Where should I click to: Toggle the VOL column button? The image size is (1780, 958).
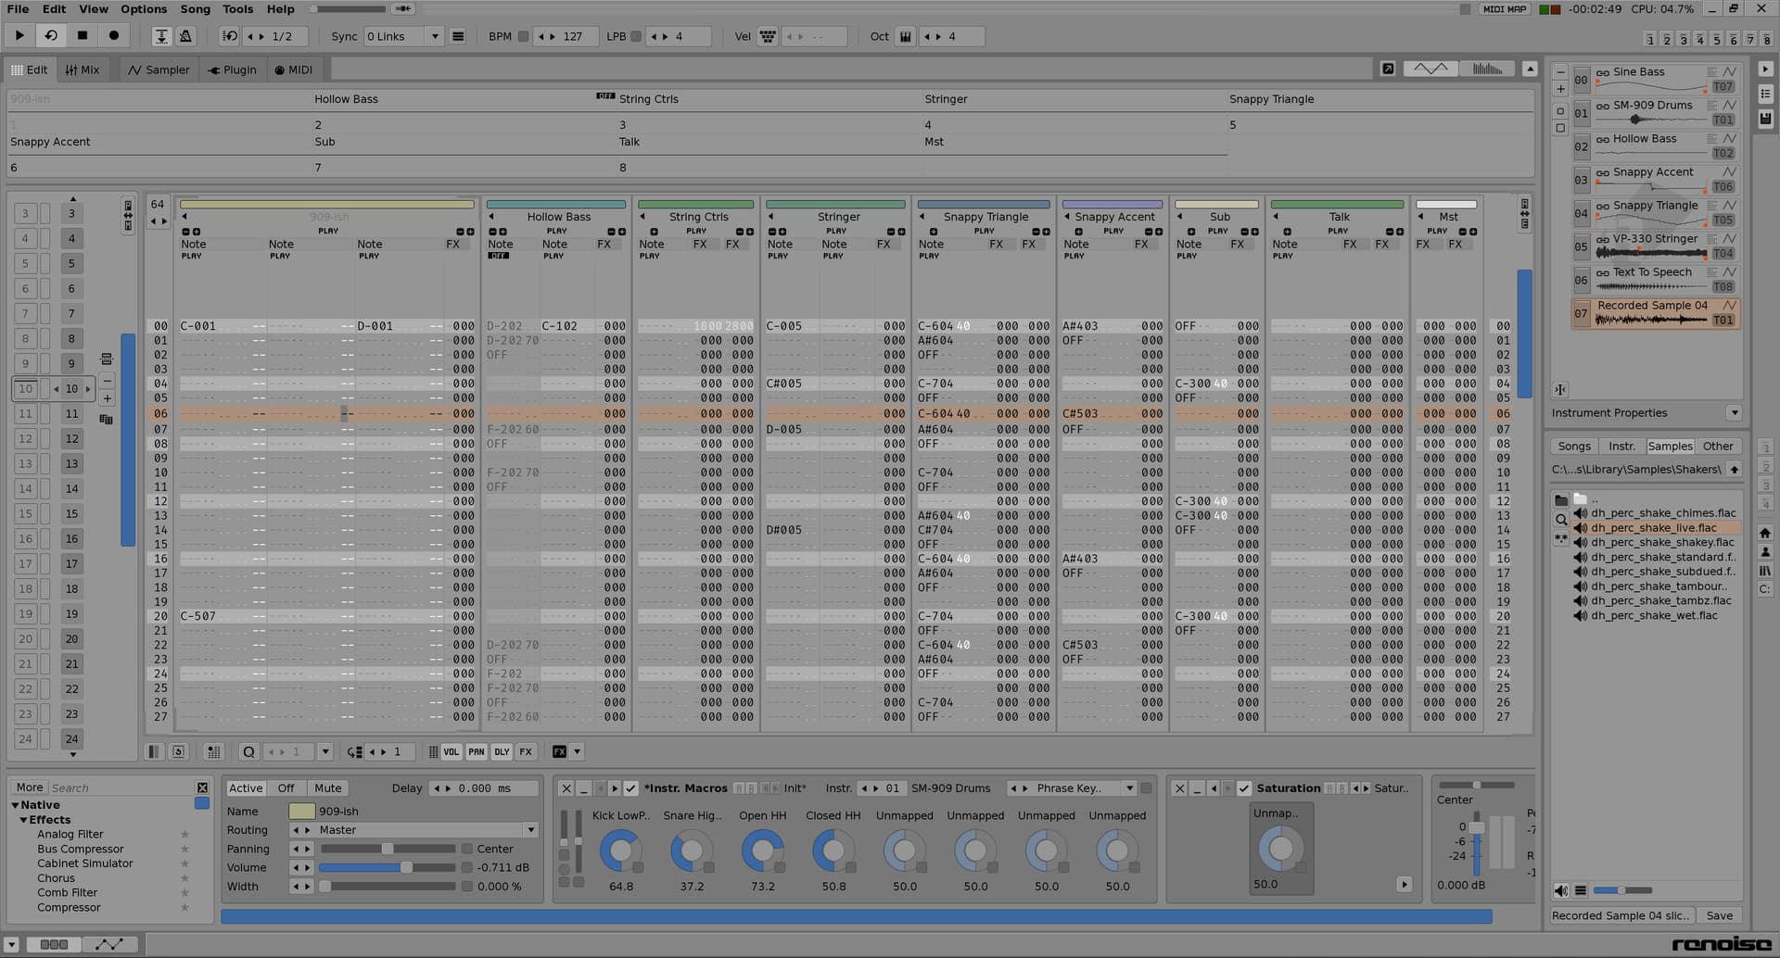[x=451, y=752]
